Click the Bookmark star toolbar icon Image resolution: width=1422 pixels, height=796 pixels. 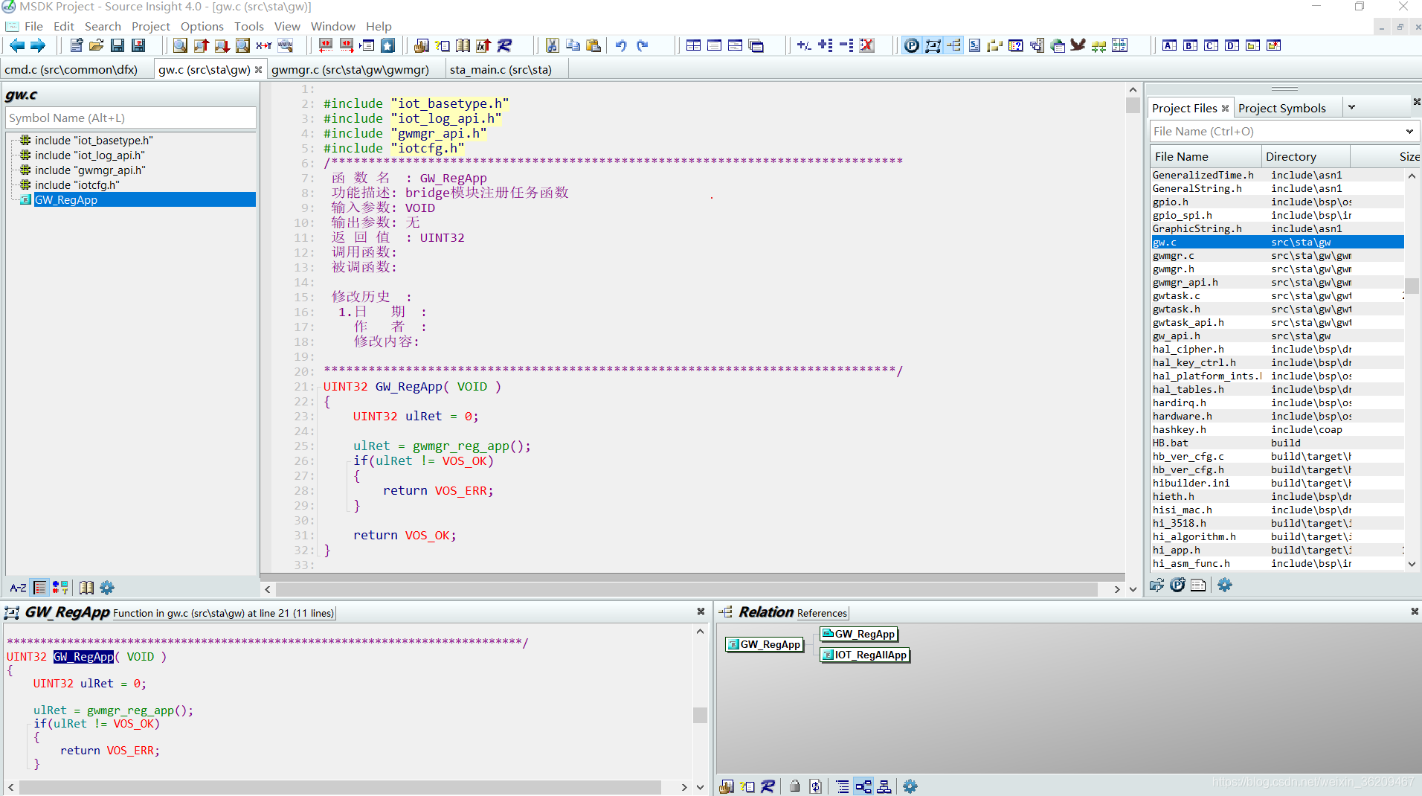click(x=387, y=45)
